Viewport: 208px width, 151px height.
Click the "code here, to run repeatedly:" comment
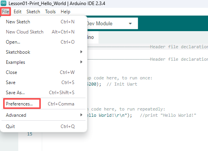pos(128,109)
